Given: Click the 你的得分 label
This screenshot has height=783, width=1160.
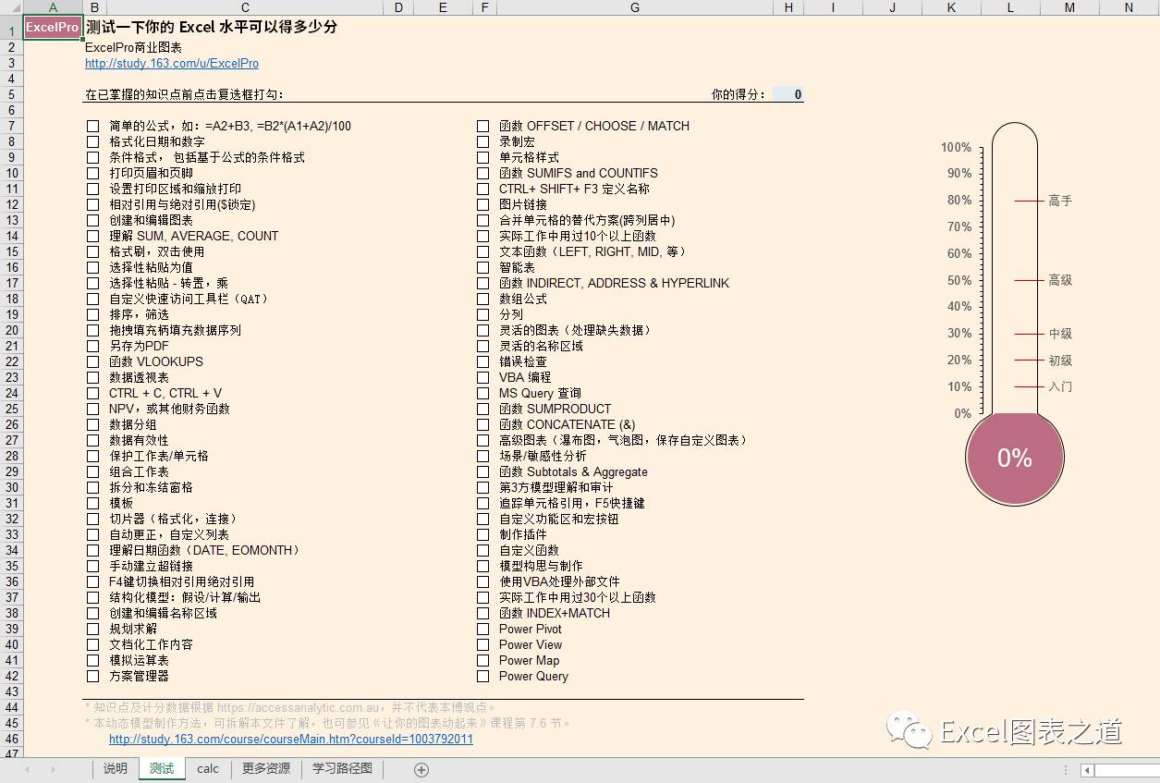Looking at the screenshot, I should (739, 94).
